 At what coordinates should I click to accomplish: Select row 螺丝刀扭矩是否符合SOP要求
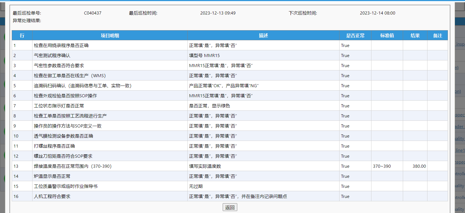tap(230, 156)
